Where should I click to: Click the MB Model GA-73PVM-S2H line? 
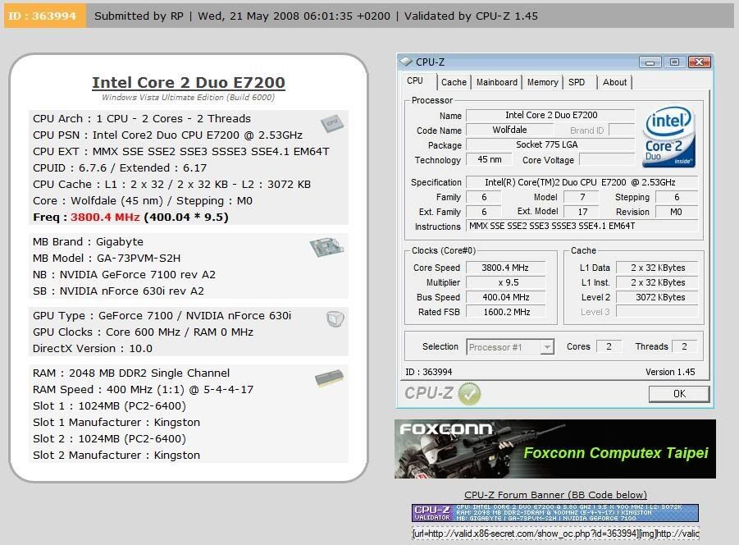(107, 259)
